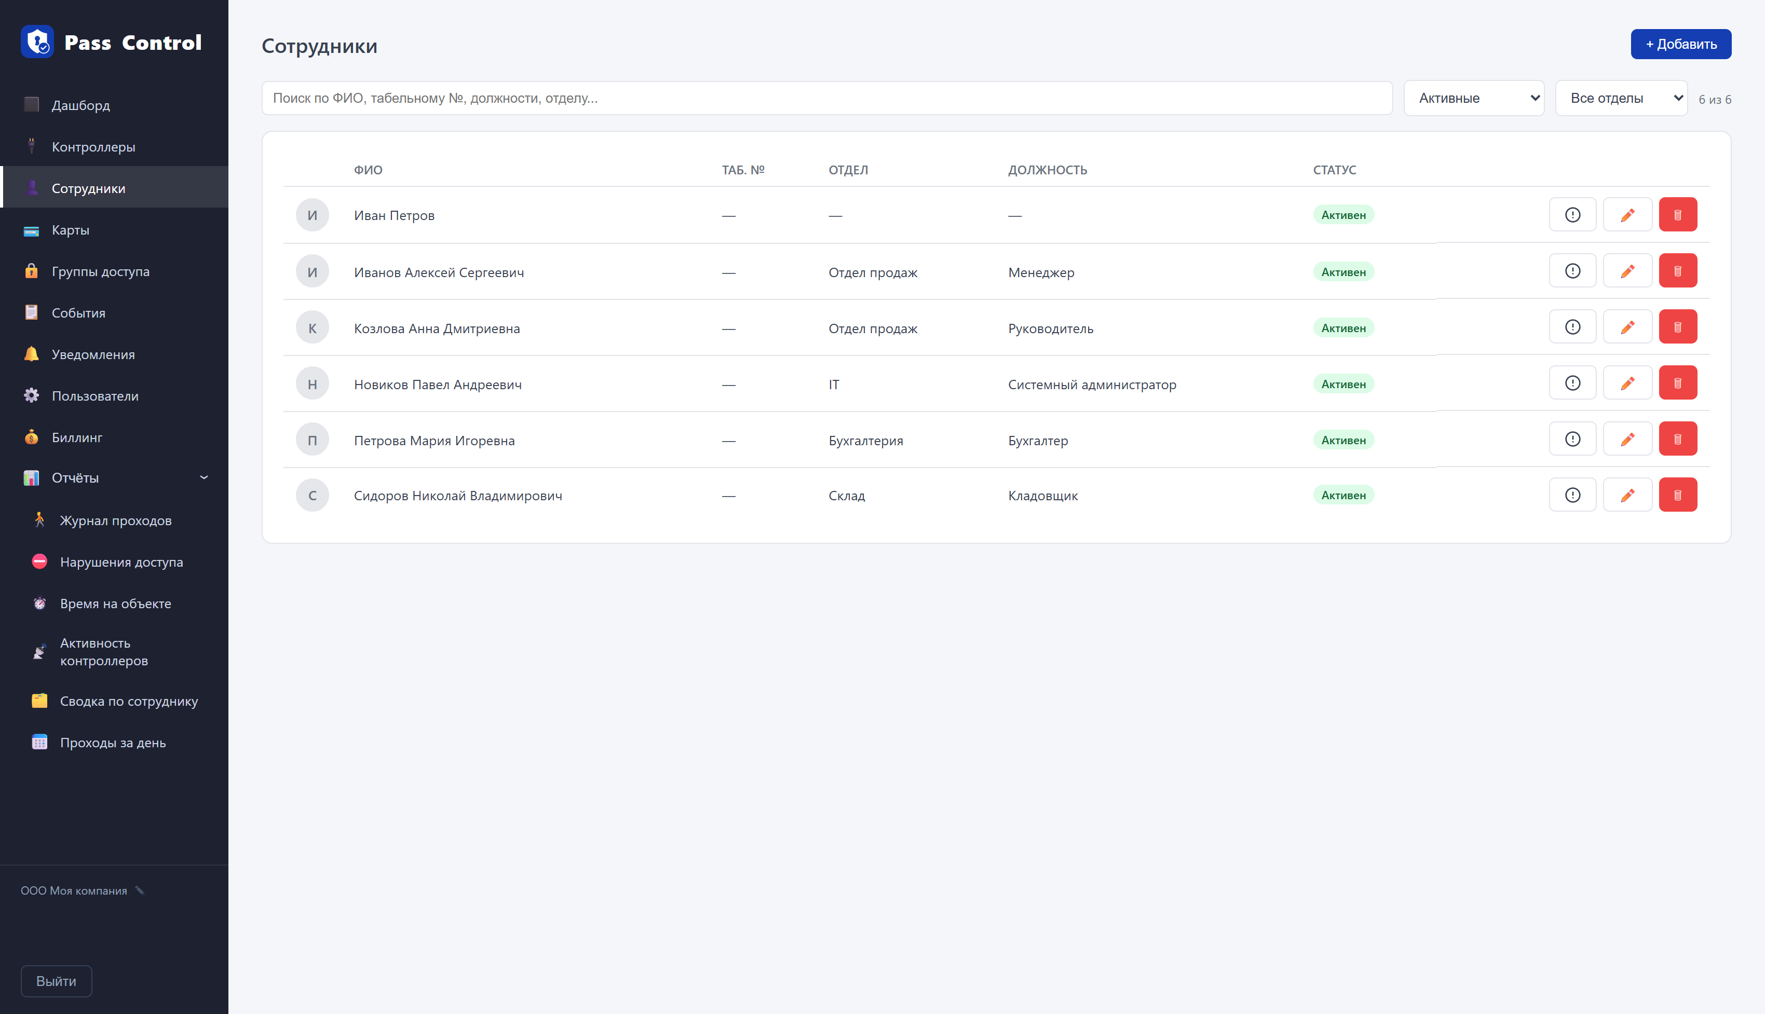1765x1014 pixels.
Task: Click the Выйти logout button
Action: [x=57, y=981]
